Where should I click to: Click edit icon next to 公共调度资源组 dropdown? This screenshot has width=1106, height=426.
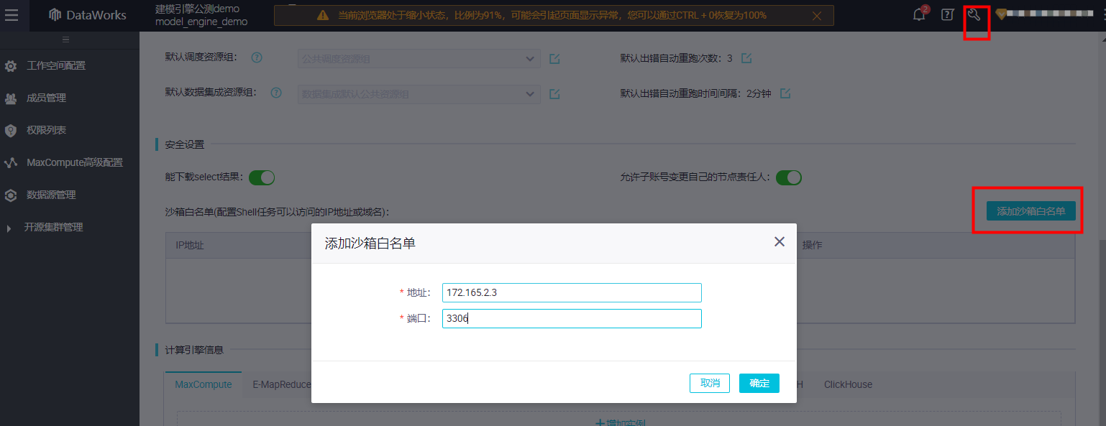click(554, 59)
